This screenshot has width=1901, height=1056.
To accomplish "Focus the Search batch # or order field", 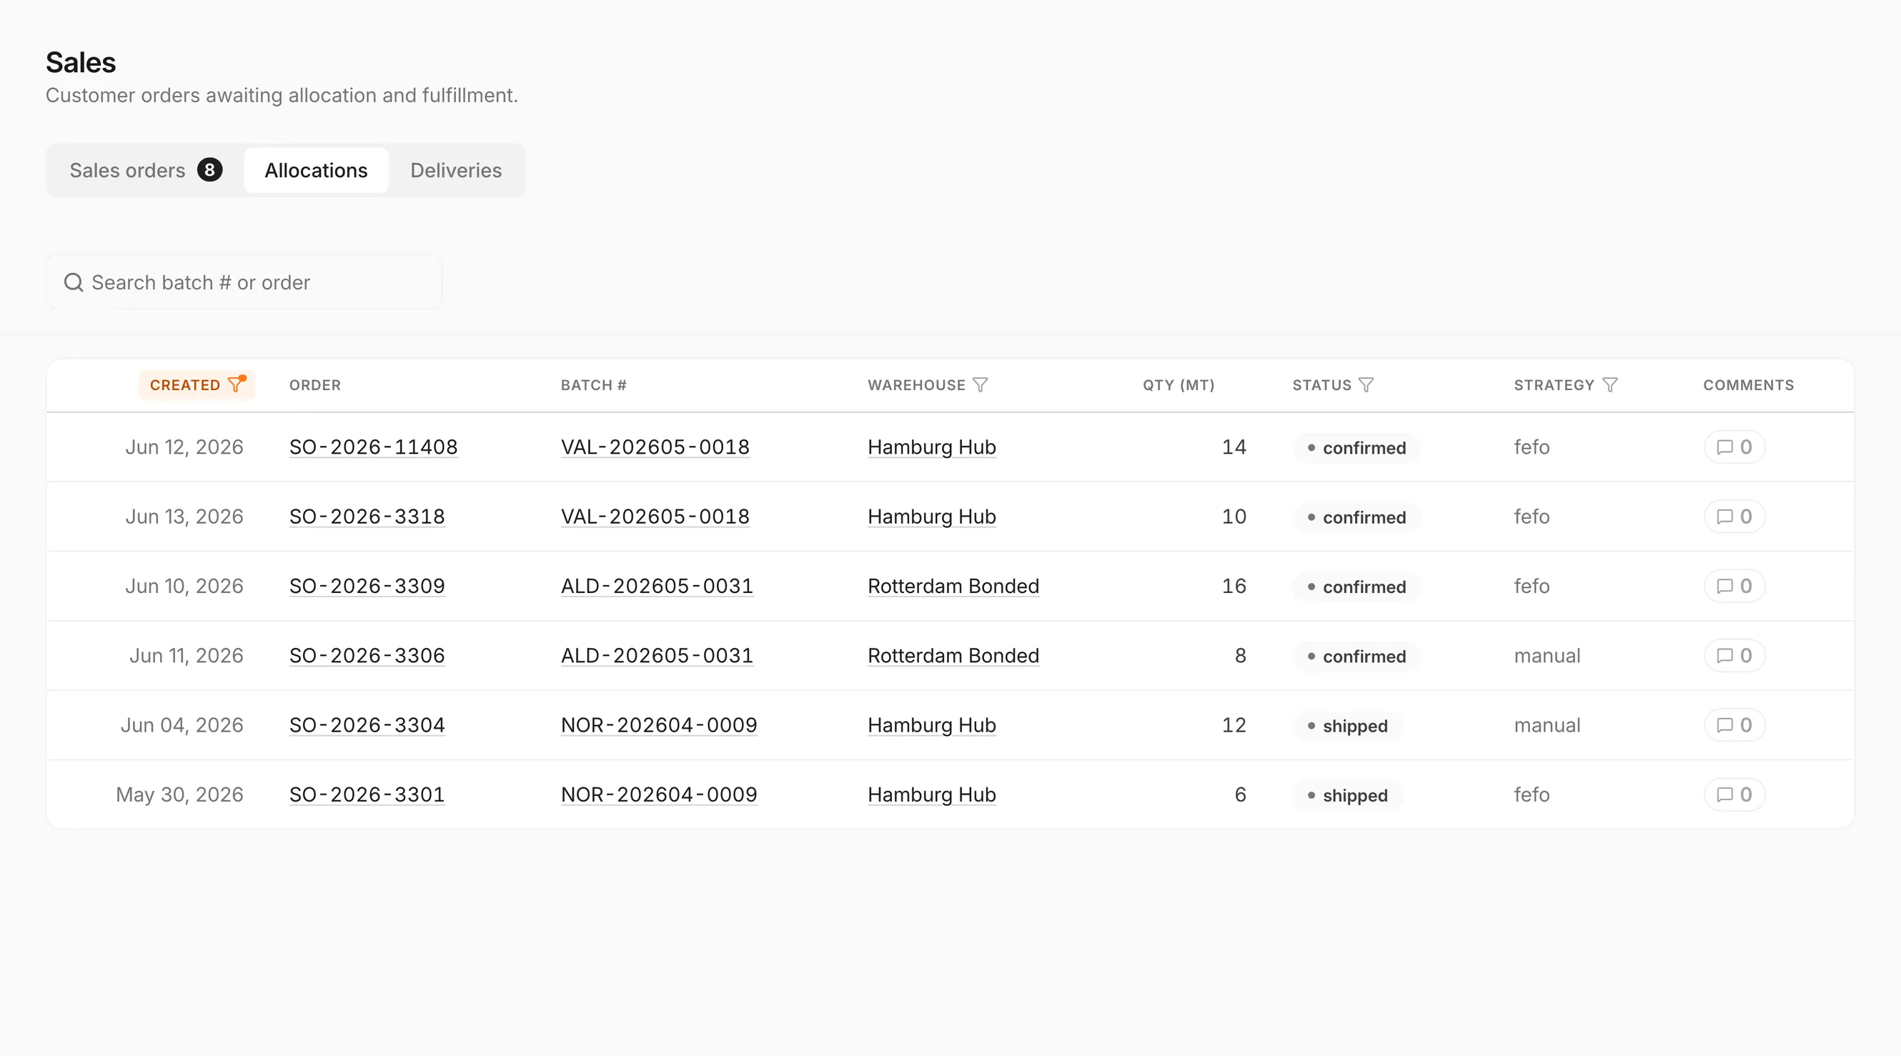I will pyautogui.click(x=244, y=282).
